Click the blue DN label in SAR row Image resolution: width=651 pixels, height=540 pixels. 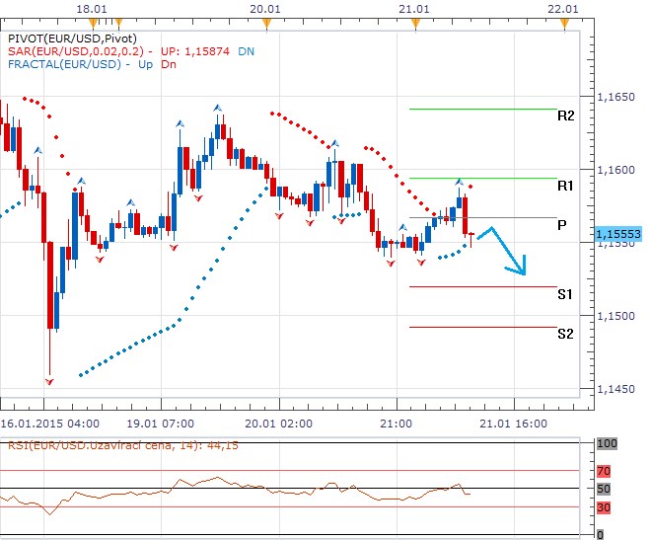click(245, 49)
